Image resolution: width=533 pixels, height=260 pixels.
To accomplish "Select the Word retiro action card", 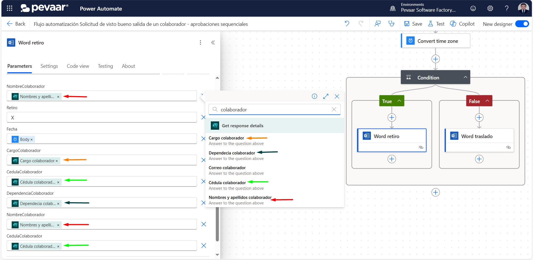I will click(392, 140).
